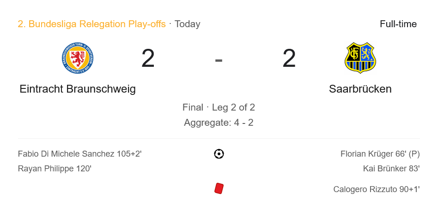Click the Aggregate 4 - 2 text
438x205 pixels.
click(219, 123)
